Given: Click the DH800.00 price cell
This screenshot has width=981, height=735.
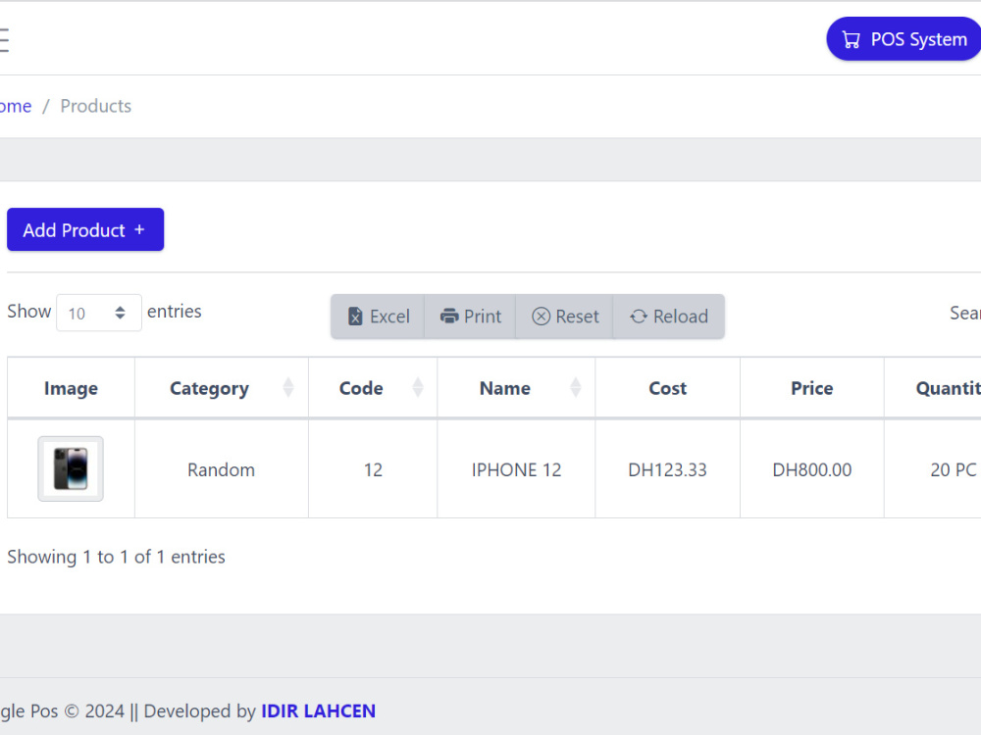Looking at the screenshot, I should pyautogui.click(x=812, y=469).
